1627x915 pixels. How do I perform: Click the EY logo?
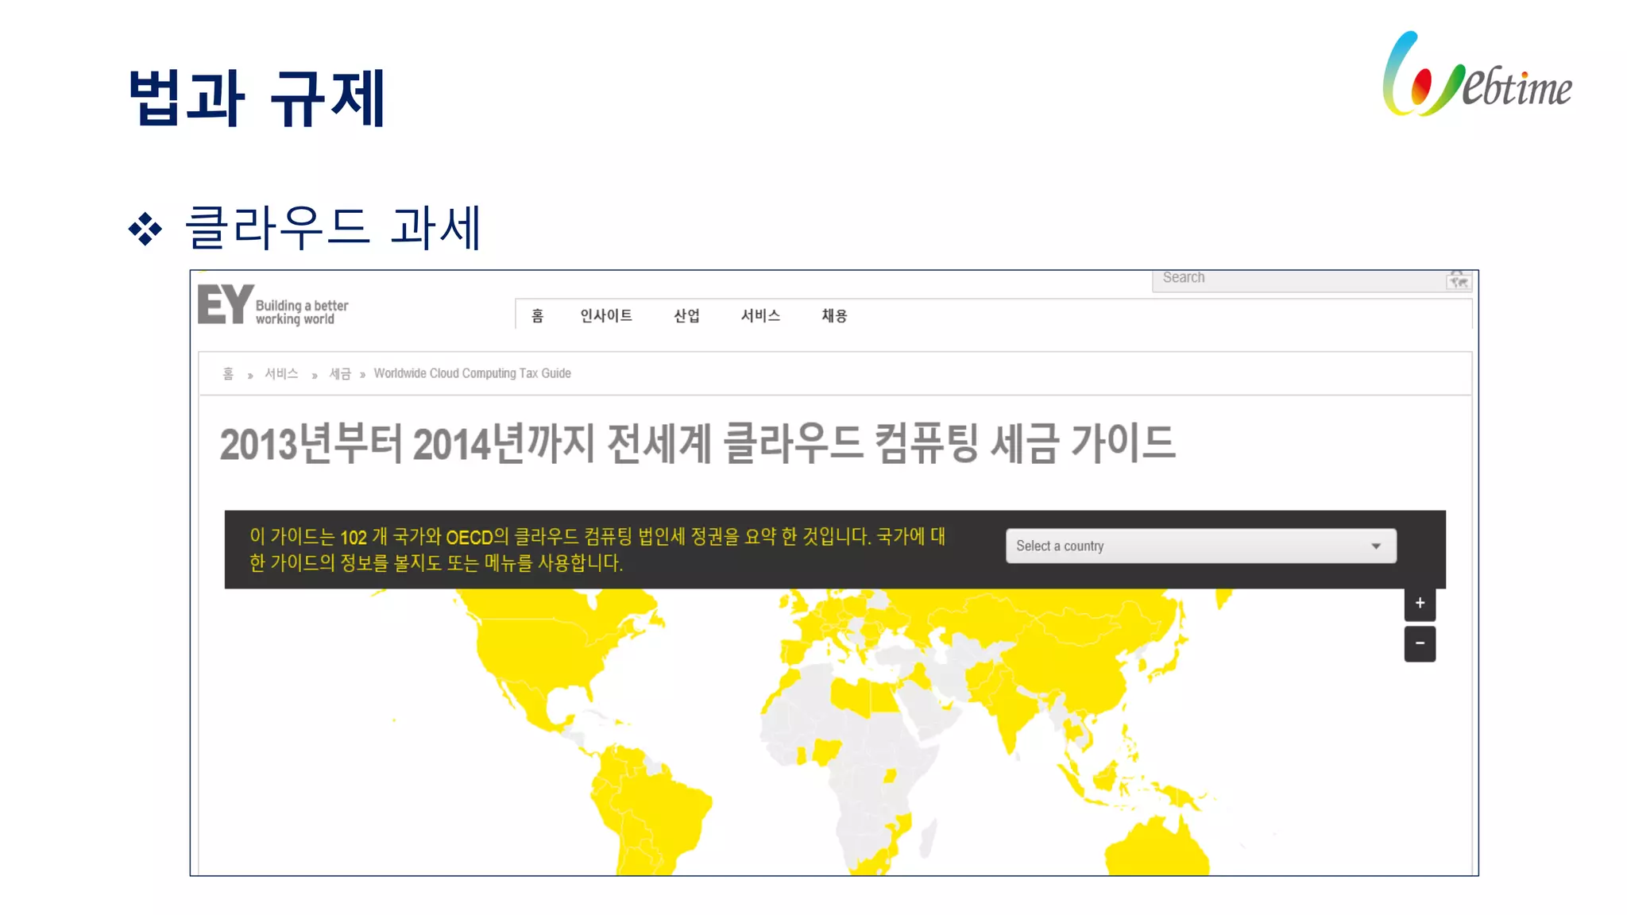(226, 304)
